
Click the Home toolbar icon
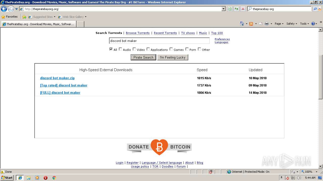tap(242, 24)
